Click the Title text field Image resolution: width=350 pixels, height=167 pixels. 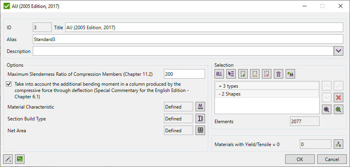[204, 28]
